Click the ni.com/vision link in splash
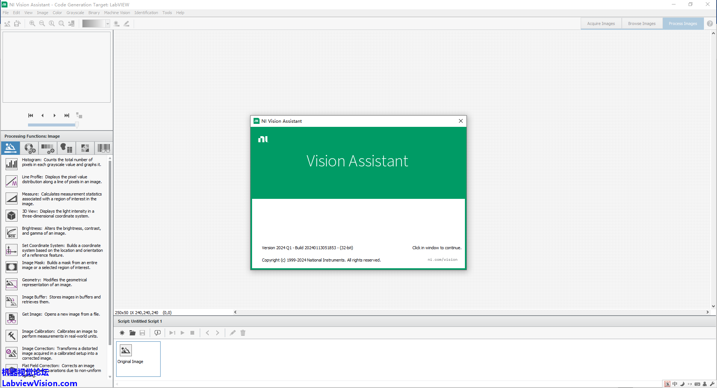The image size is (717, 388). tap(443, 260)
